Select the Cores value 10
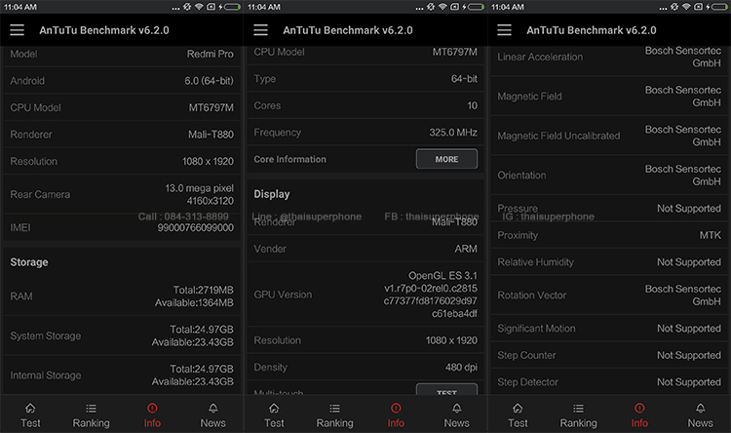This screenshot has height=433, width=731. click(473, 106)
